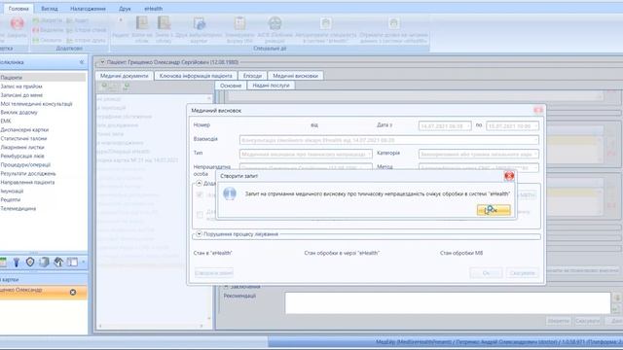Switch to the Медичні висновки tab
623x350 pixels.
(x=295, y=76)
